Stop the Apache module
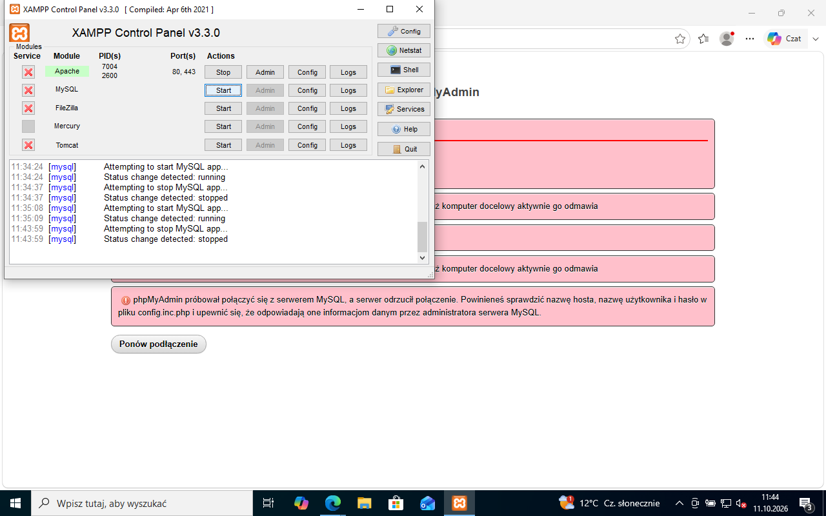 coord(223,72)
